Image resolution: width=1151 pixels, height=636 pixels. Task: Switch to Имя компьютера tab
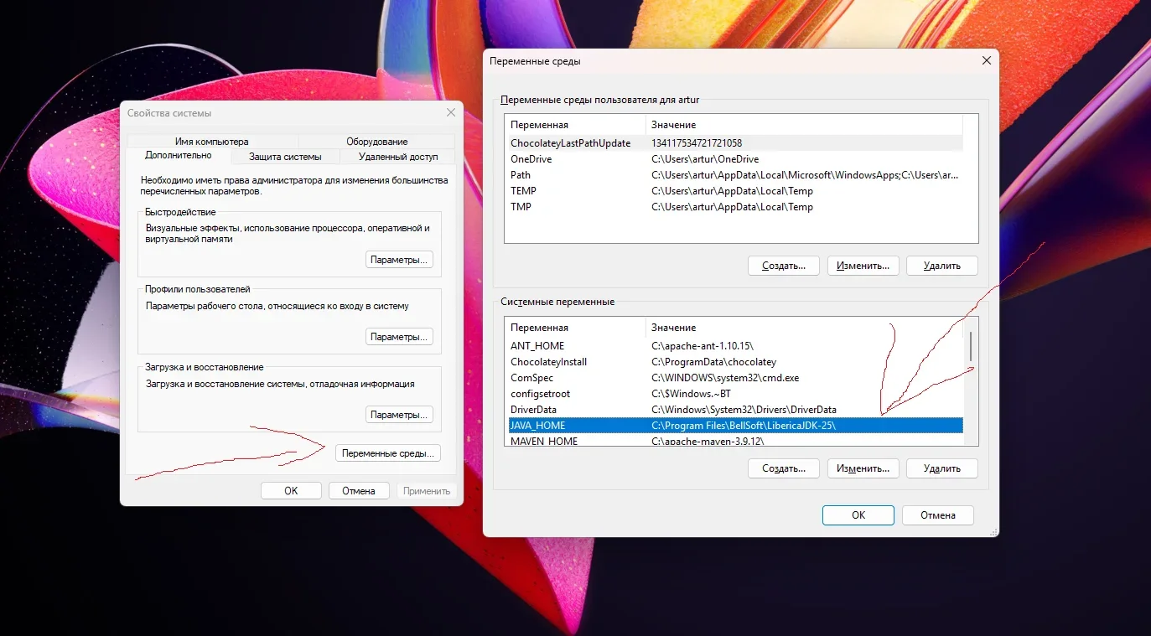(x=212, y=142)
